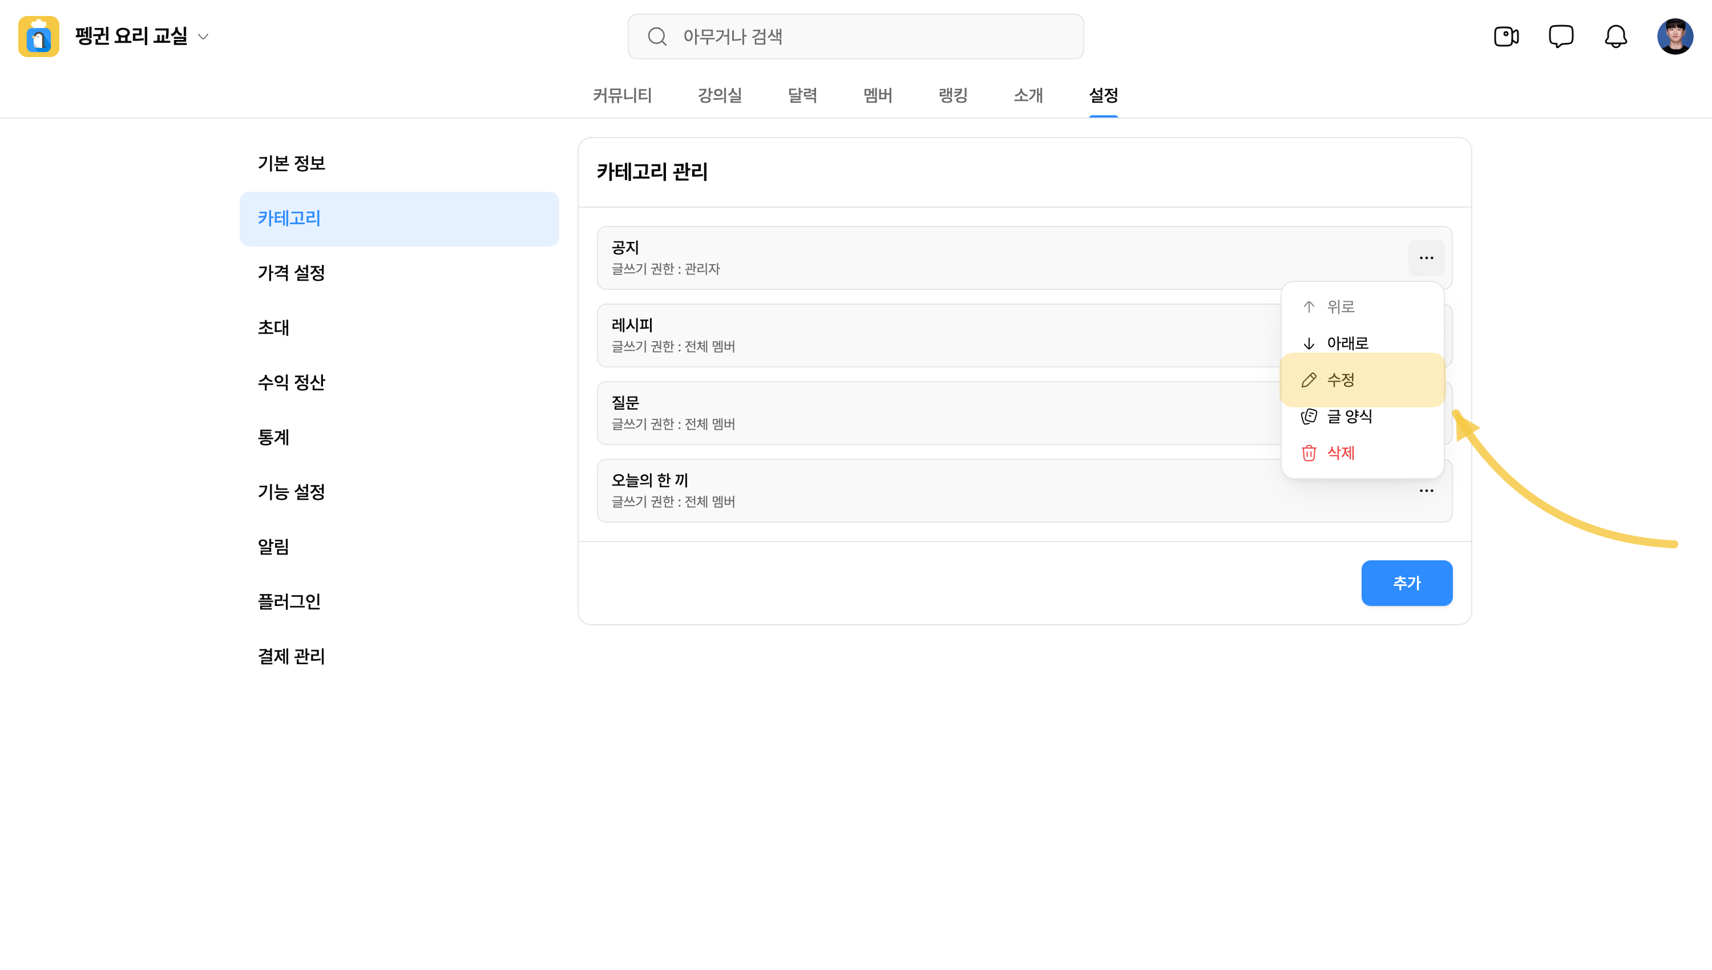Screen dimensions: 1712x970
Task: Click the search magnifier icon
Action: click(657, 37)
